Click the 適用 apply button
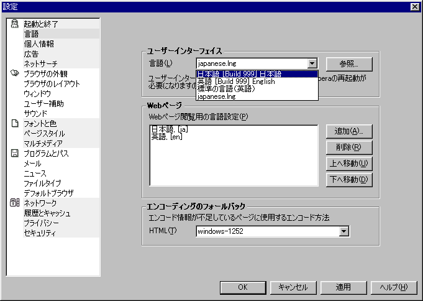 pyautogui.click(x=343, y=287)
